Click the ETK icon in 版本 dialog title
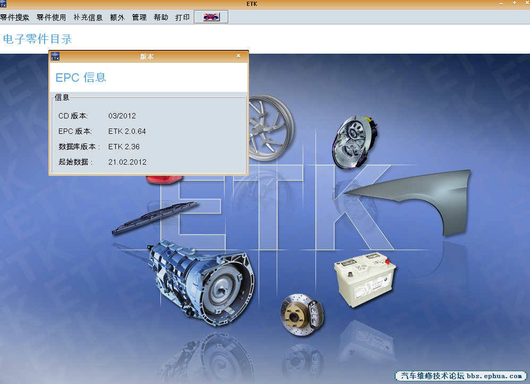Image resolution: width=530 pixels, height=384 pixels. [55, 56]
